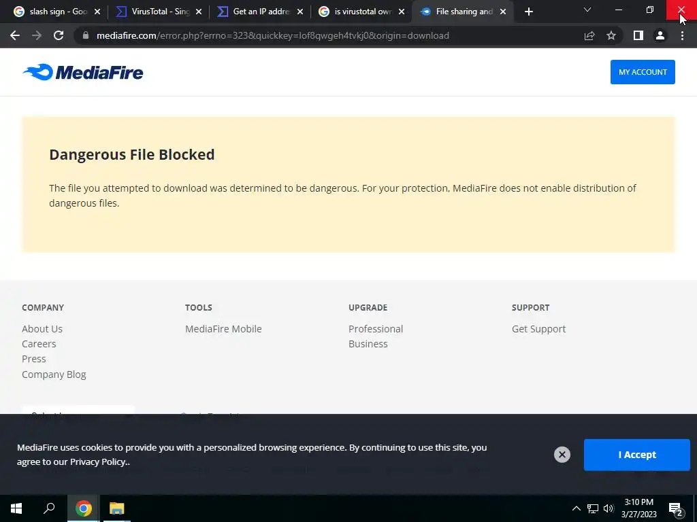Open the Company Blog link
Viewport: 697px width, 522px height.
point(54,375)
